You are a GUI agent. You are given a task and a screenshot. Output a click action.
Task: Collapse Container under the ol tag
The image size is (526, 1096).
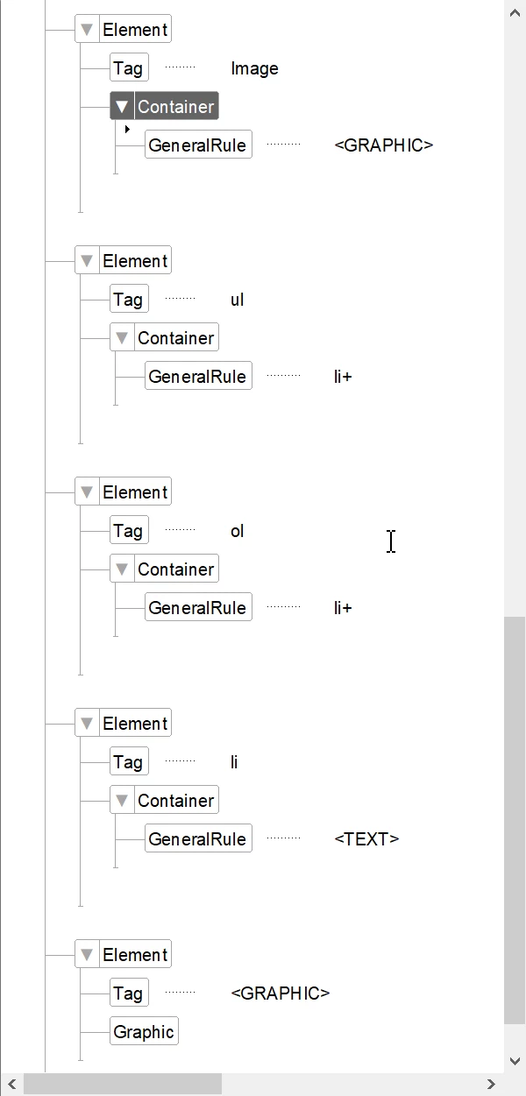(122, 569)
